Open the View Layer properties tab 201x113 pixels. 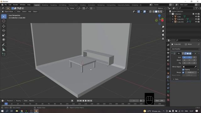click(x=168, y=57)
